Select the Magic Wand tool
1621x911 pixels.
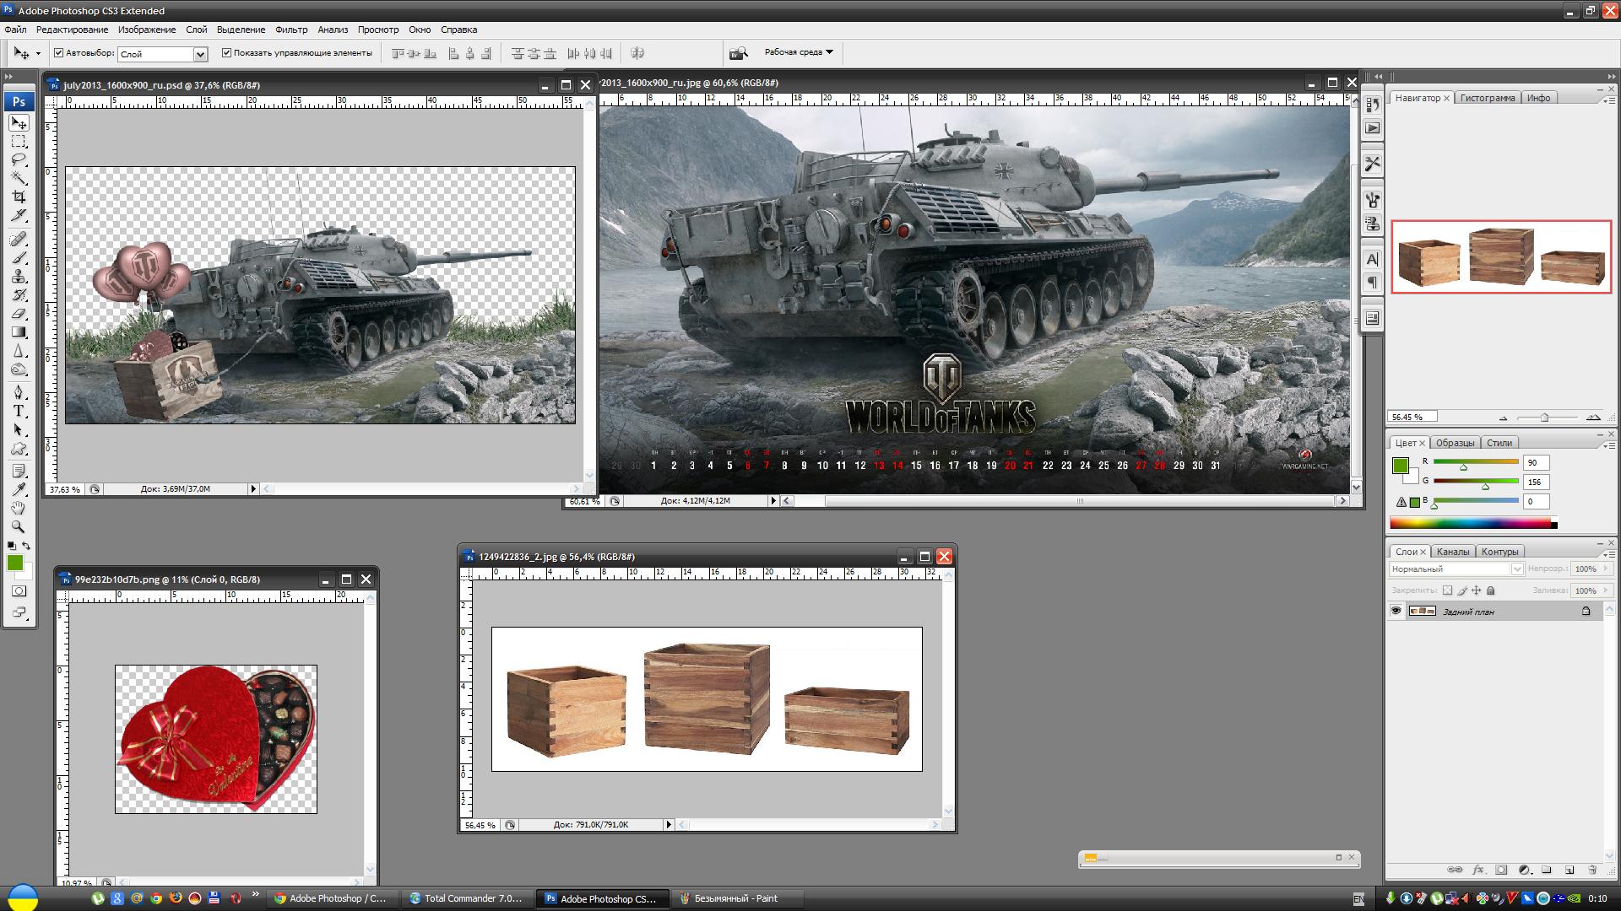click(19, 178)
